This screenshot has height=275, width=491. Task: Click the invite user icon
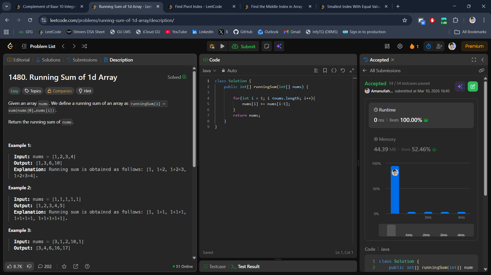tap(439, 46)
